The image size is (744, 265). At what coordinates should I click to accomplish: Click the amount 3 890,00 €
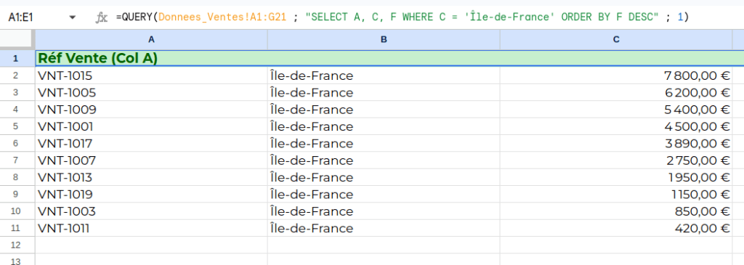tap(697, 143)
